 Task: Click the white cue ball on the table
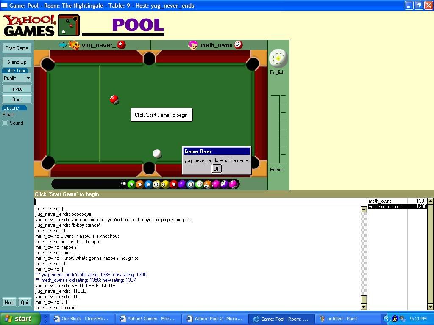[x=157, y=153]
